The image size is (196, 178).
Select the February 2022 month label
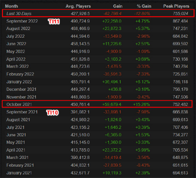20,74
